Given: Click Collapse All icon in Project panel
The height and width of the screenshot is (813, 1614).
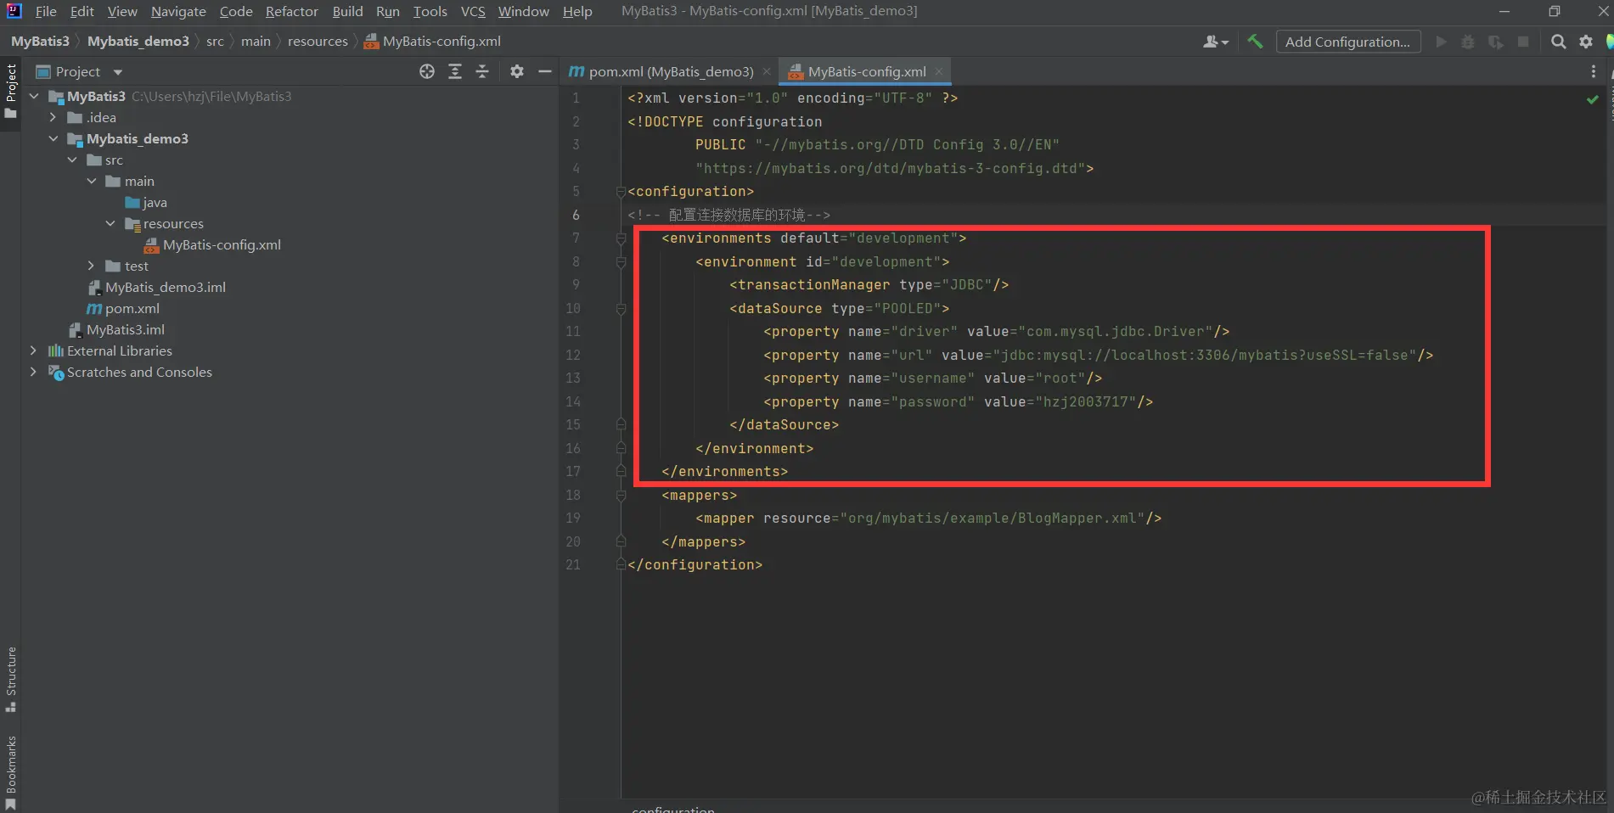Looking at the screenshot, I should tap(482, 71).
